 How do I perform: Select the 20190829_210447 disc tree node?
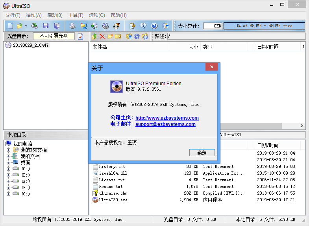(x=31, y=45)
